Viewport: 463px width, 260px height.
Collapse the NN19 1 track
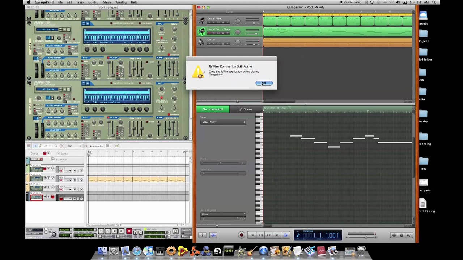(27, 166)
